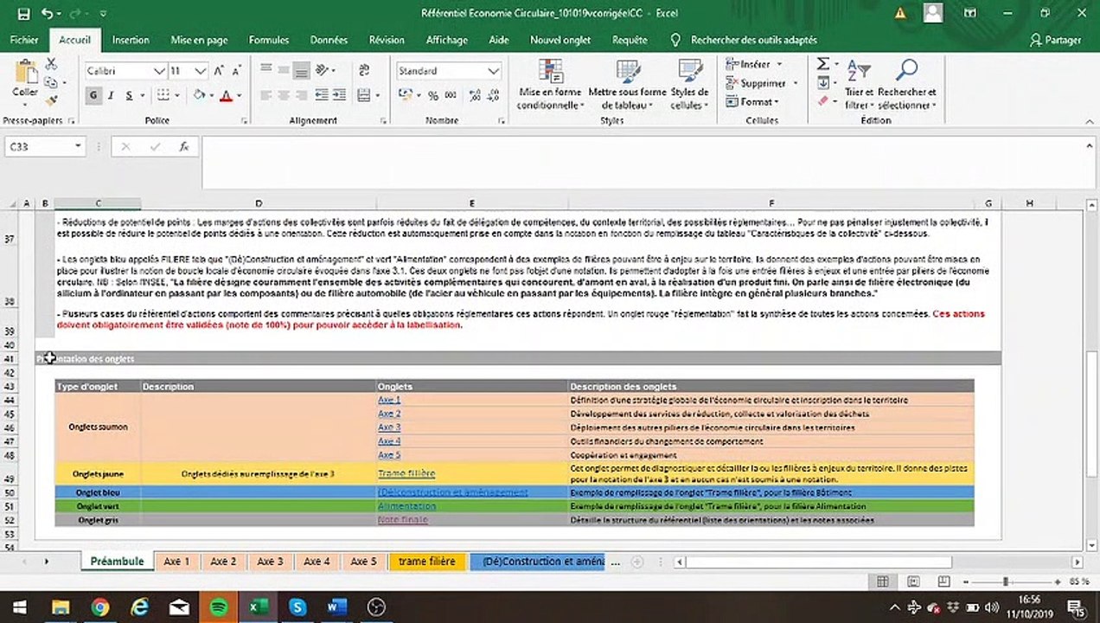Open the Standard number format dropdown
This screenshot has width=1100, height=623.
494,71
